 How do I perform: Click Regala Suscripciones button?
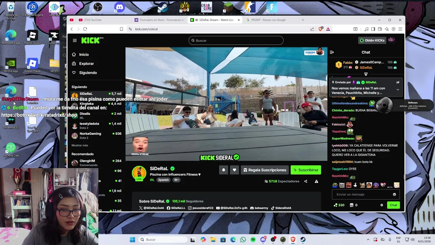(x=265, y=170)
